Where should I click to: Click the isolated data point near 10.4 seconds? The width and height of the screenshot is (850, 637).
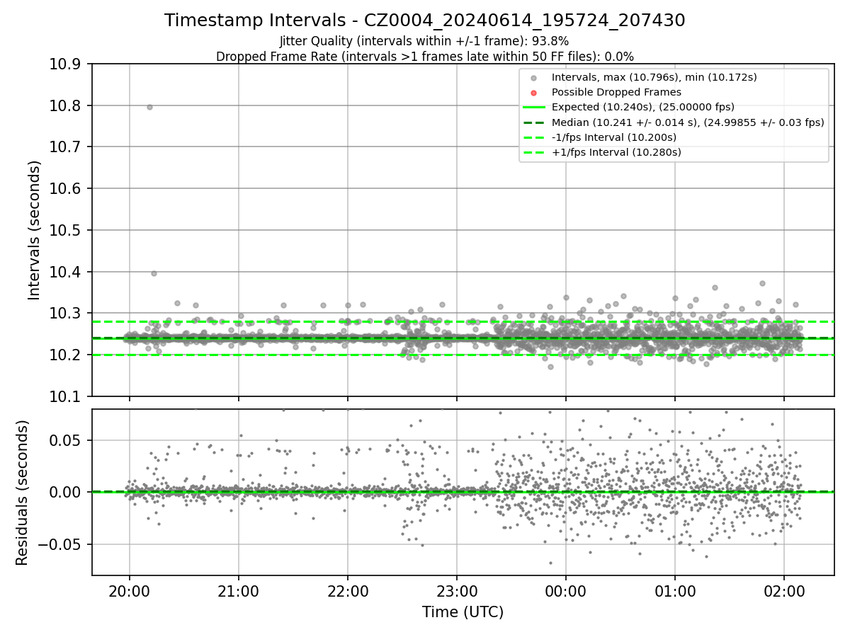click(154, 273)
